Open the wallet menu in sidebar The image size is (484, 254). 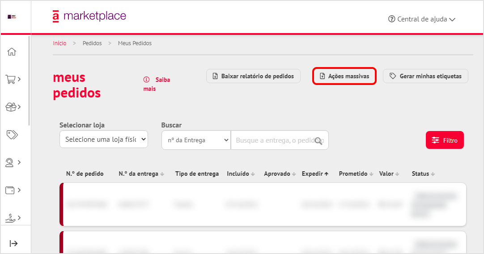tap(10, 190)
